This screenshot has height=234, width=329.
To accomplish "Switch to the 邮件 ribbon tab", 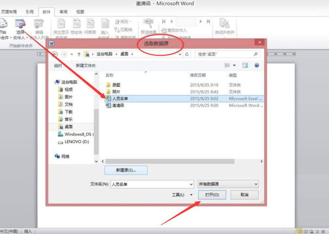I will pyautogui.click(x=47, y=12).
